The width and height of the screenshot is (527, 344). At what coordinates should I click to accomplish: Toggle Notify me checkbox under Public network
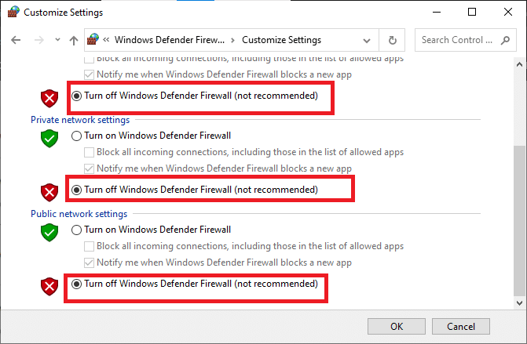[90, 263]
